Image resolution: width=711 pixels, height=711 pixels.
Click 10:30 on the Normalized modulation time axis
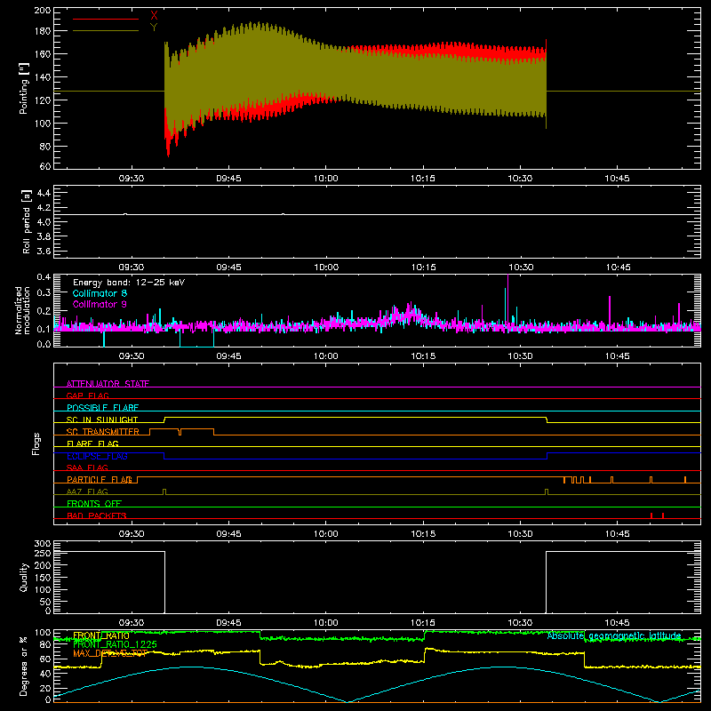coord(520,356)
